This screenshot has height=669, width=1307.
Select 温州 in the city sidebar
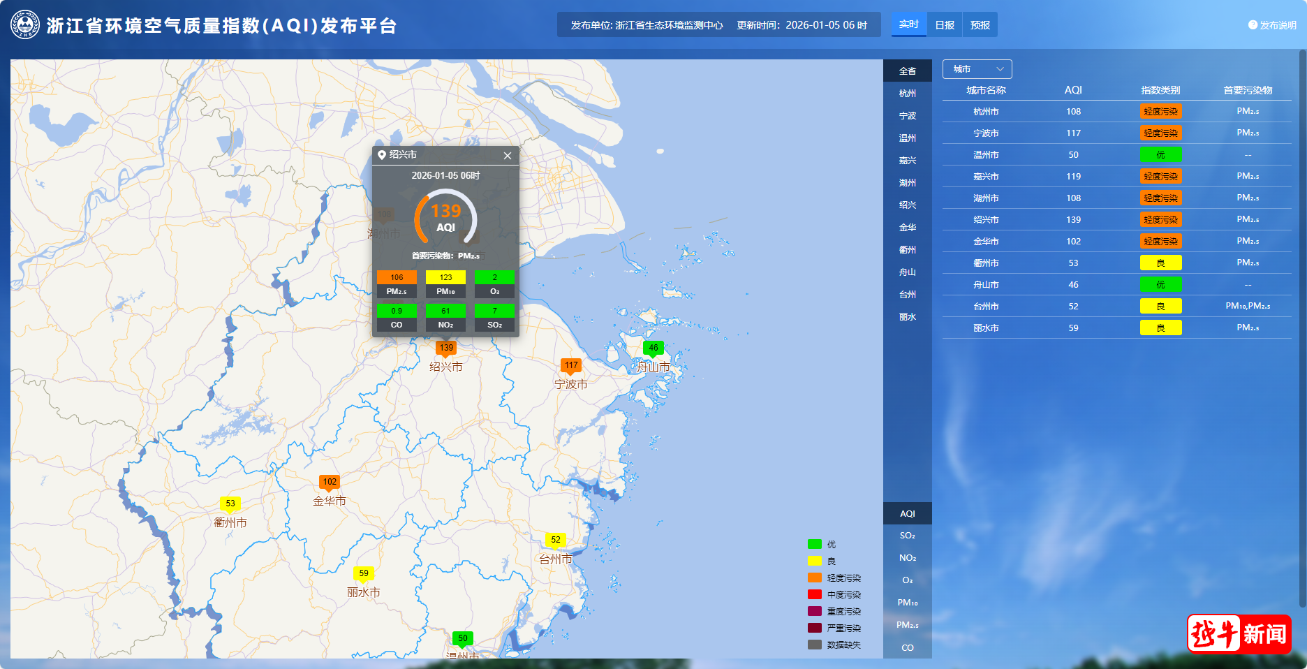pos(907,138)
